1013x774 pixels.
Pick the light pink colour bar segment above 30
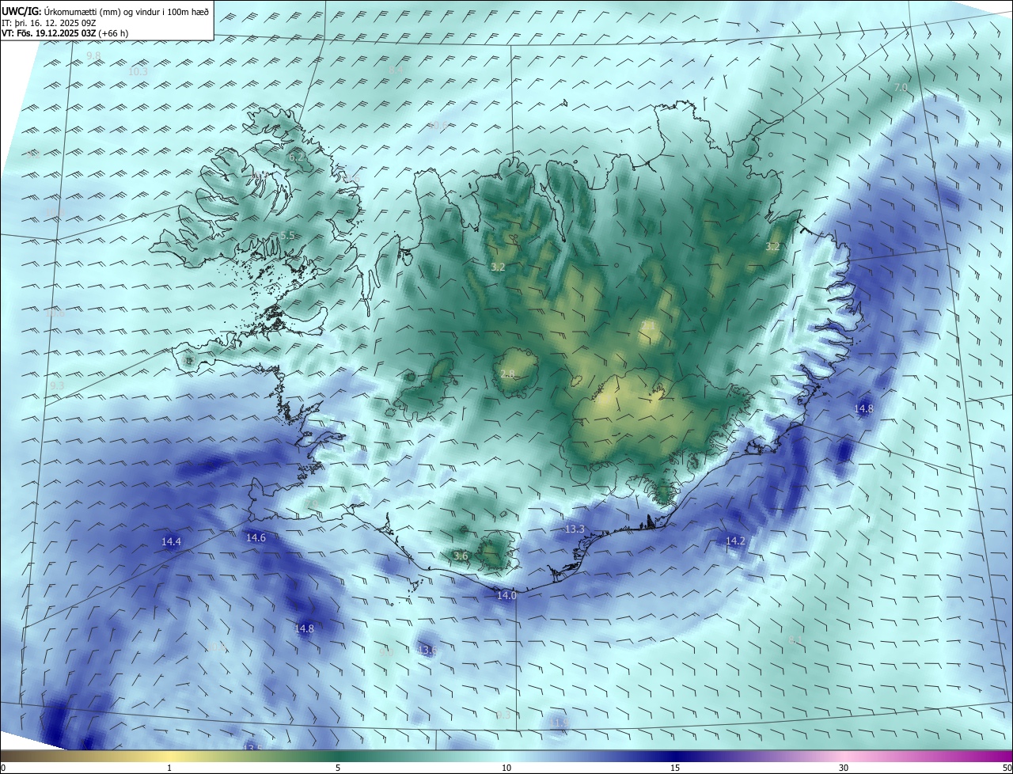pyautogui.click(x=844, y=756)
